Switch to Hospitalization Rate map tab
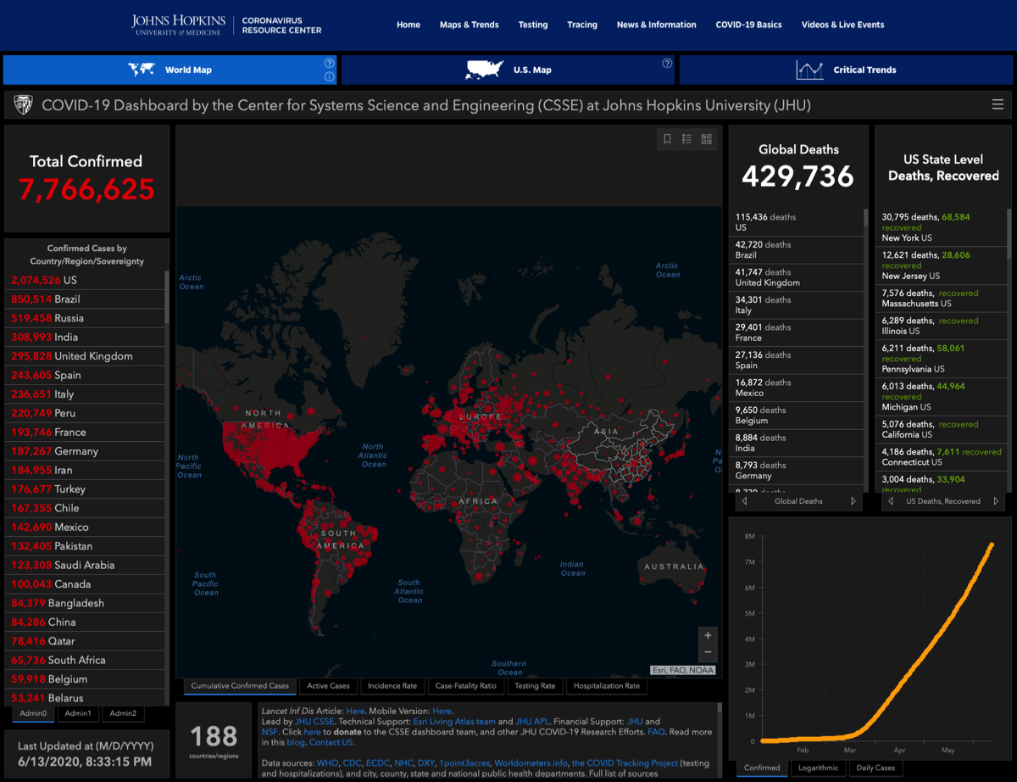 tap(607, 686)
